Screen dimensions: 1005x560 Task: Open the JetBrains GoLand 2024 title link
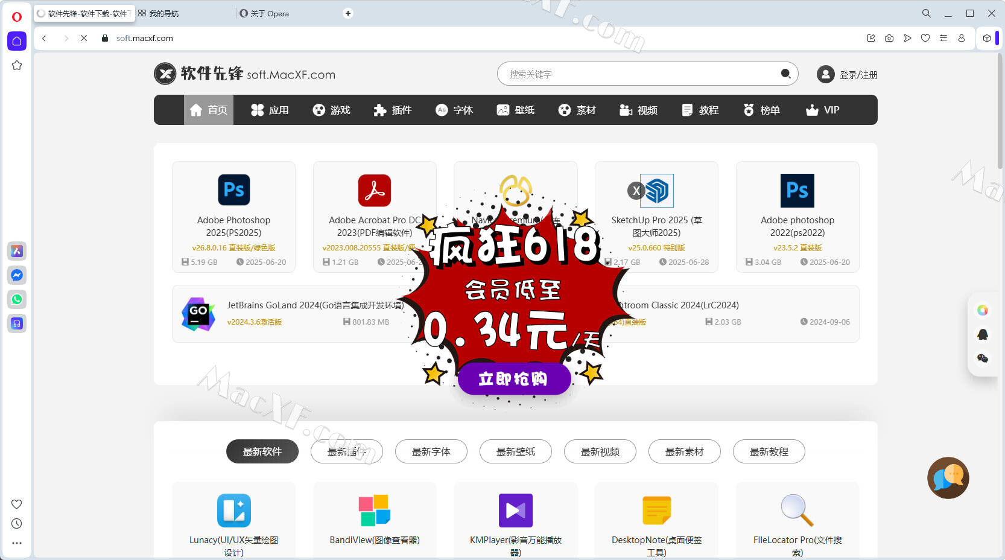click(x=315, y=305)
